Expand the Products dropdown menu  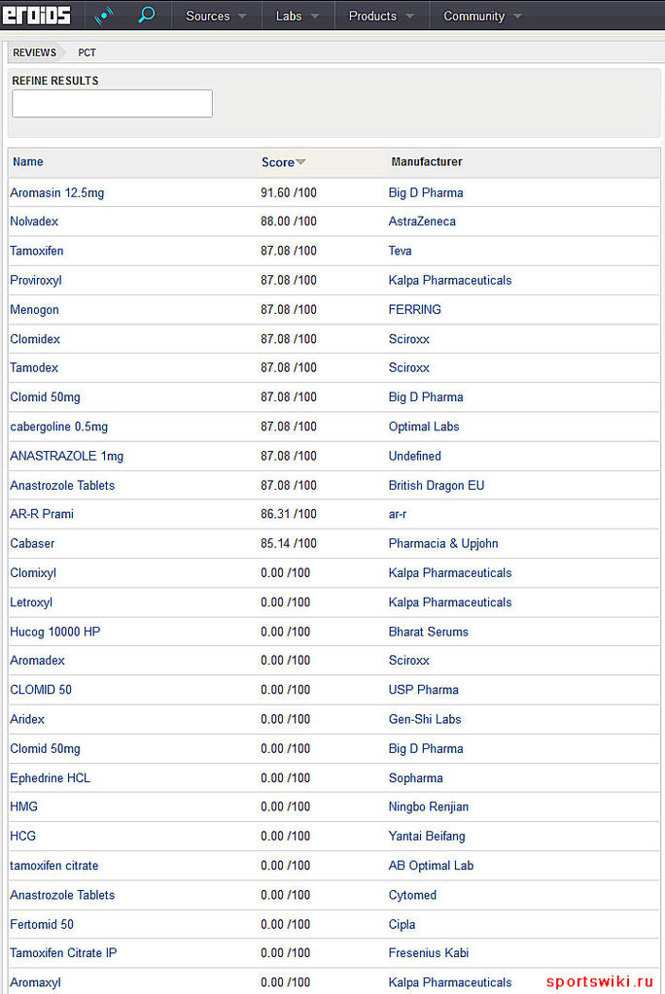pos(381,16)
